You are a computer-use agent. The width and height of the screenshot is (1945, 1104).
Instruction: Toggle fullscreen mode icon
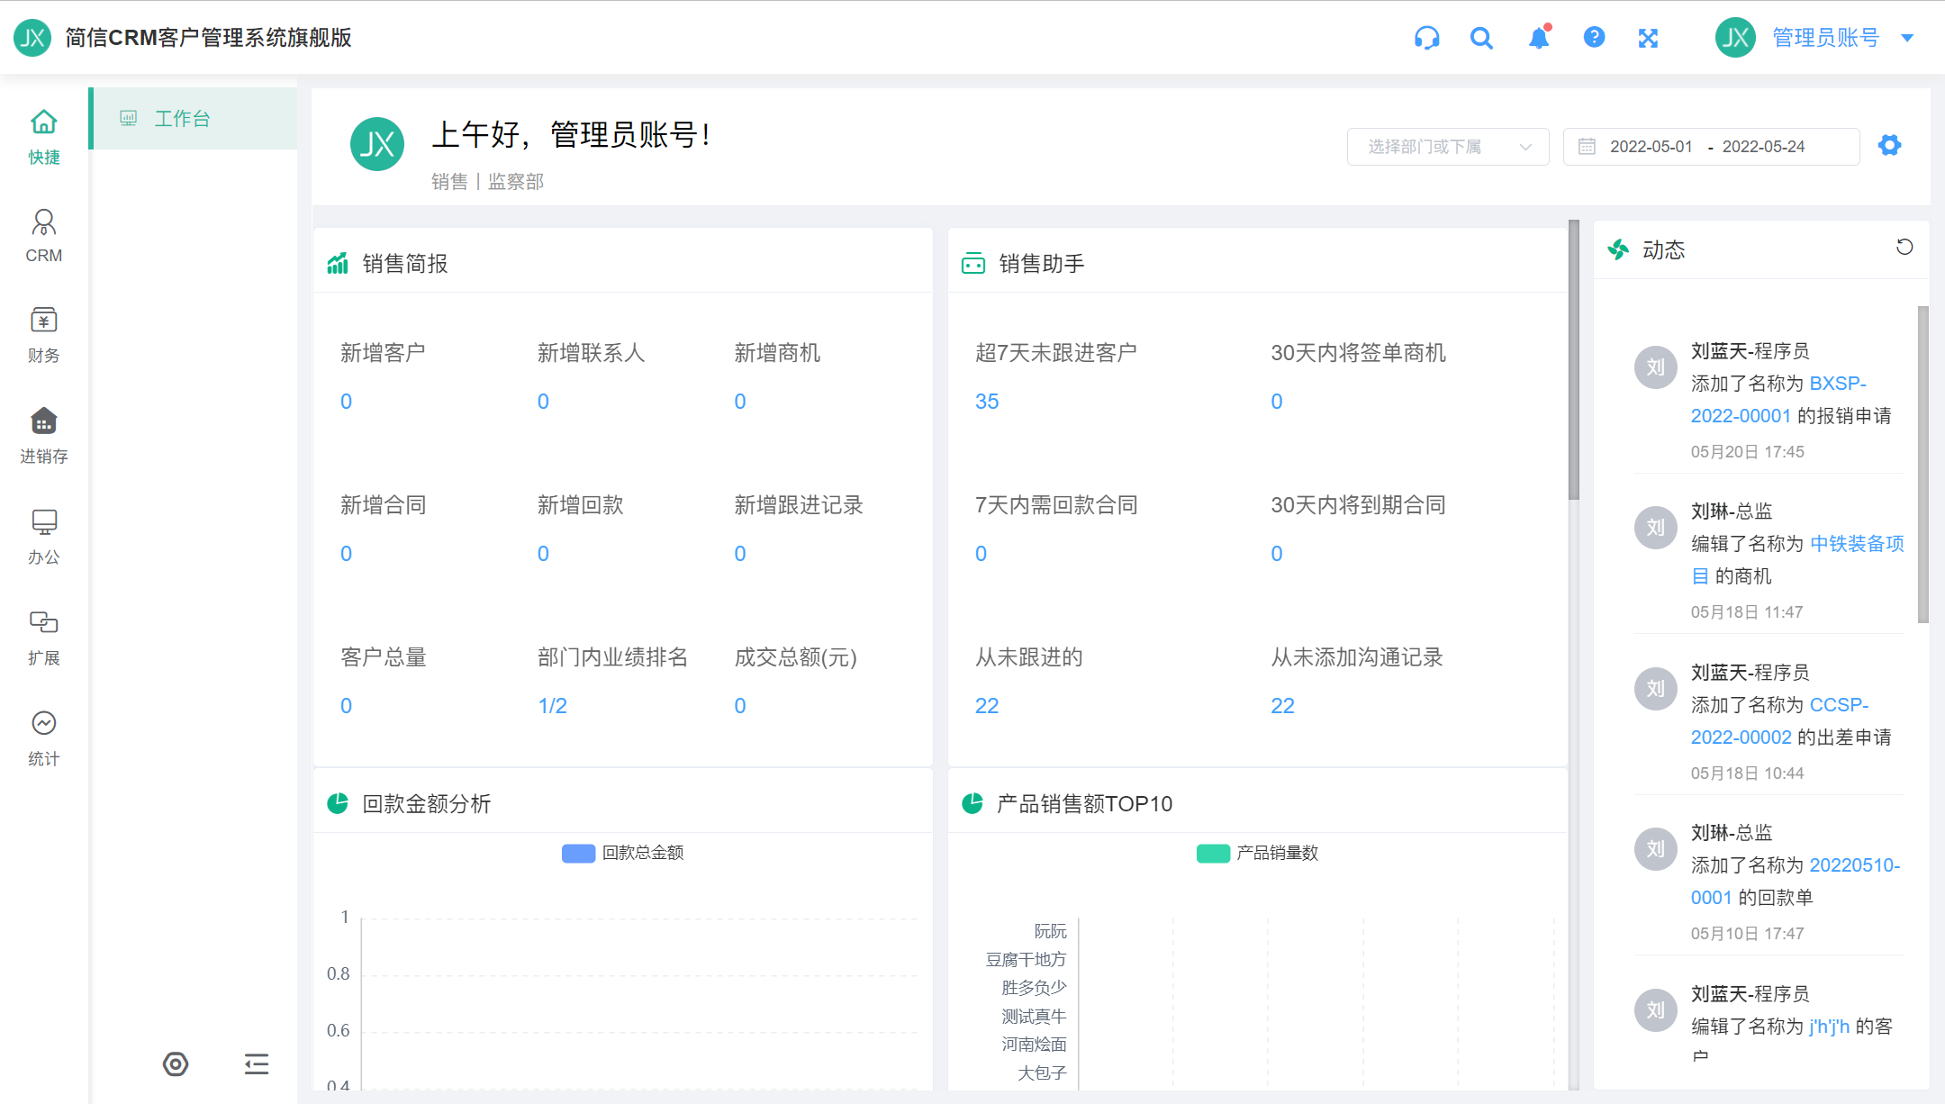(x=1648, y=38)
